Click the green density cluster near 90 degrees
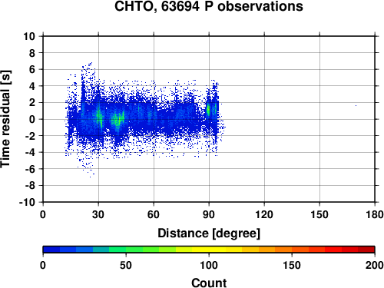This screenshot has height=288, width=384. click(208, 110)
